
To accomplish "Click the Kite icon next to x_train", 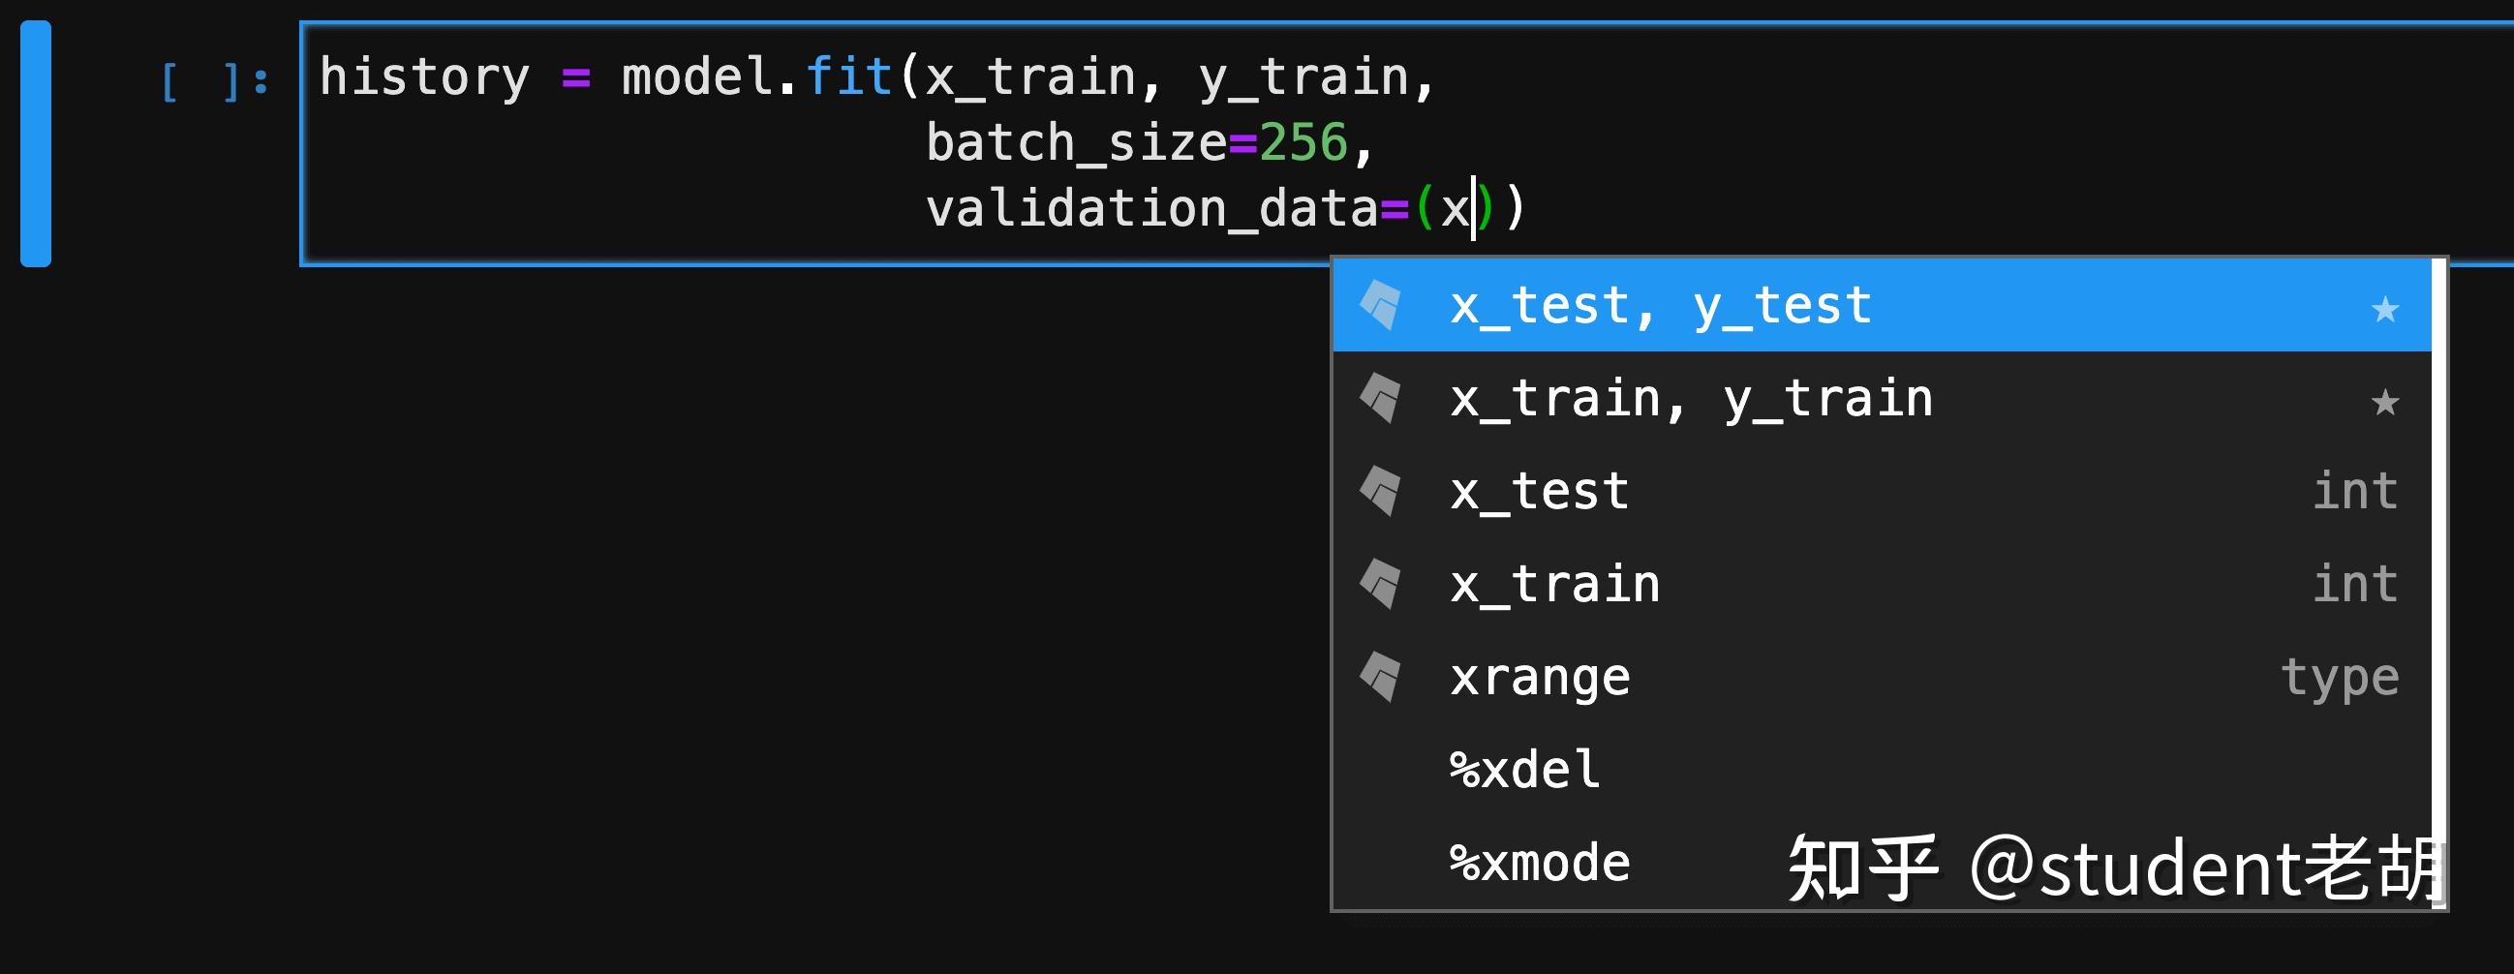I will click(x=1380, y=584).
